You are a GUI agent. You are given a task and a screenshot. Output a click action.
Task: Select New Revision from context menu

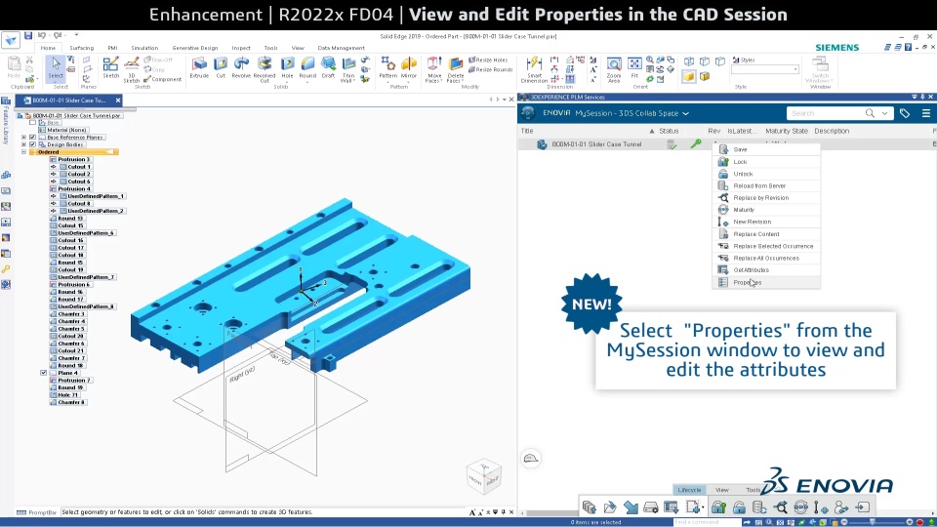pyautogui.click(x=766, y=222)
